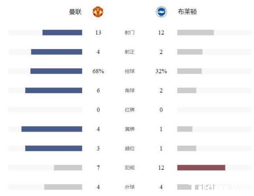Select the 扑球 saves label
Viewport: 254px width, 196px height.
click(130, 187)
